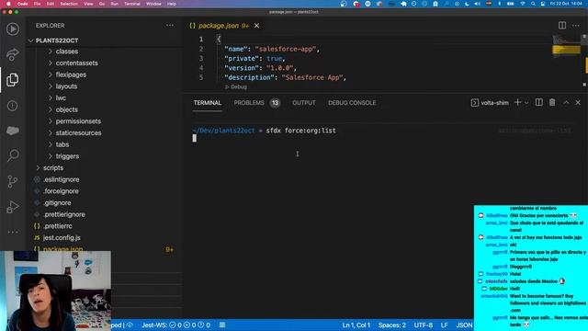Change end of line via LF
This screenshot has height=331, width=588.
(445, 325)
